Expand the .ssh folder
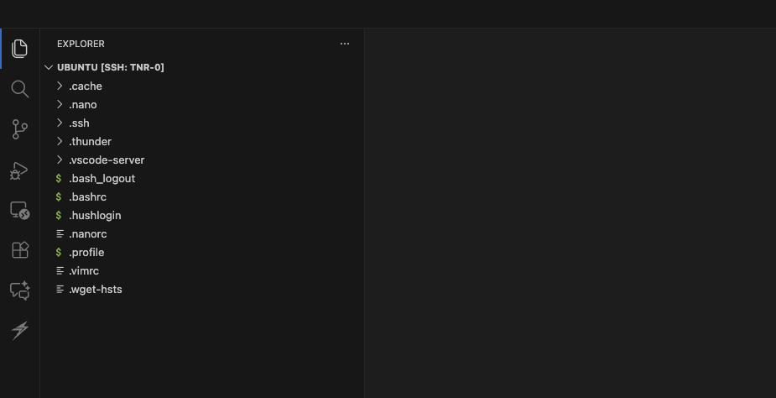Screen dimensions: 776x398 (202, 123)
